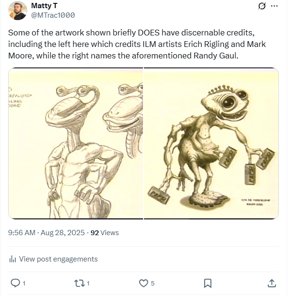The width and height of the screenshot is (288, 296).
Task: Click the reply speech bubble icon
Action: coord(15,283)
